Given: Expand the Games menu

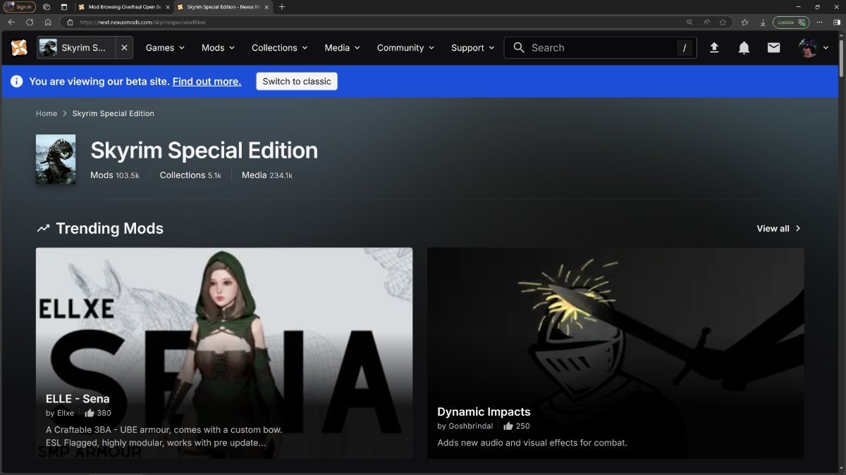Looking at the screenshot, I should pos(165,48).
